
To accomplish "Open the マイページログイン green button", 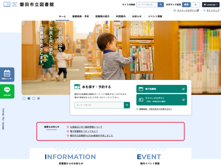I will (162, 100).
